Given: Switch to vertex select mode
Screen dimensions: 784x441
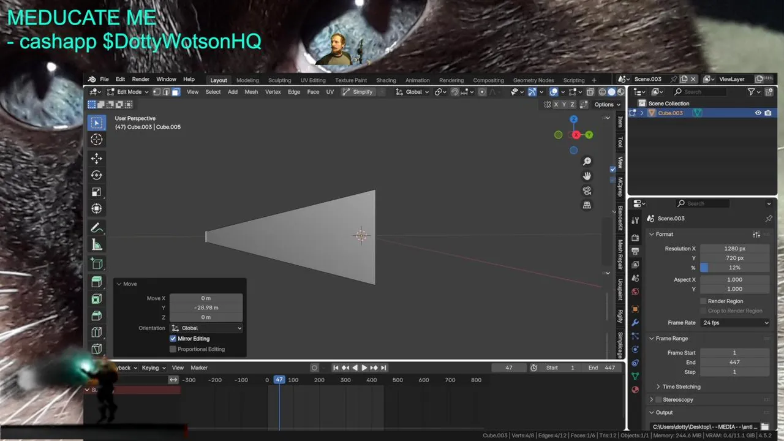Looking at the screenshot, I should [x=157, y=92].
